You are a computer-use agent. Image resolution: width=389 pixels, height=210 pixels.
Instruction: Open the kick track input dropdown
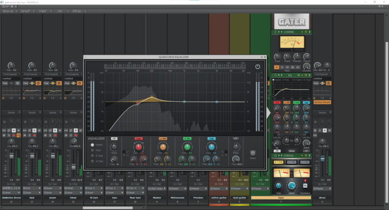tap(32, 188)
